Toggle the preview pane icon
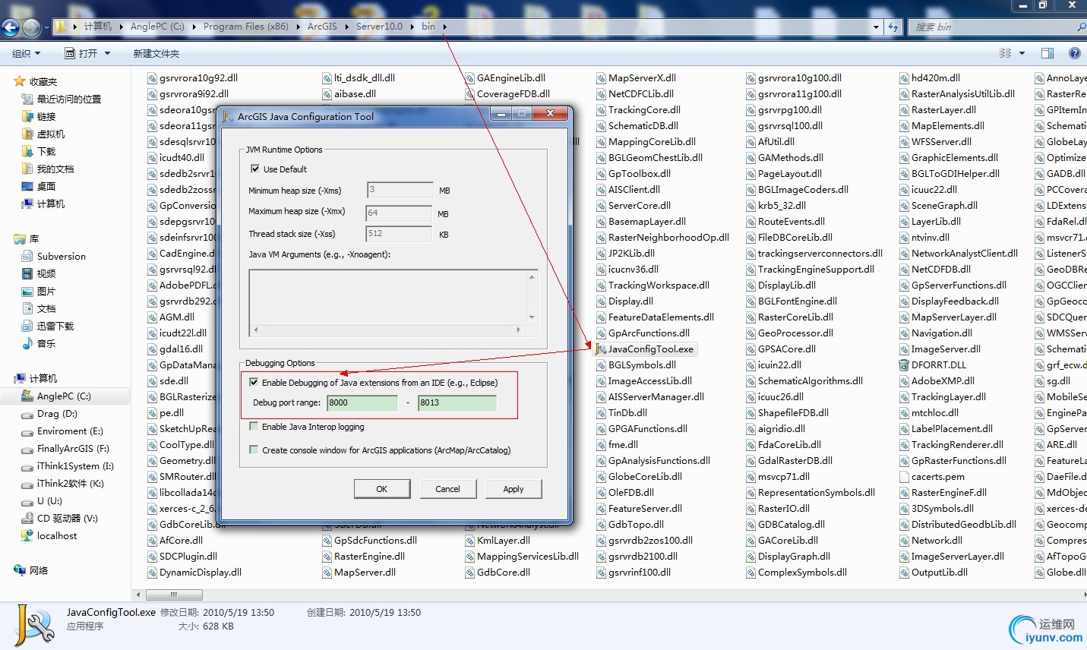This screenshot has width=1087, height=650. pos(1048,53)
